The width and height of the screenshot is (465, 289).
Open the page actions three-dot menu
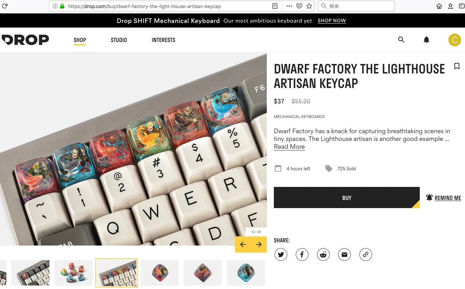(x=289, y=6)
